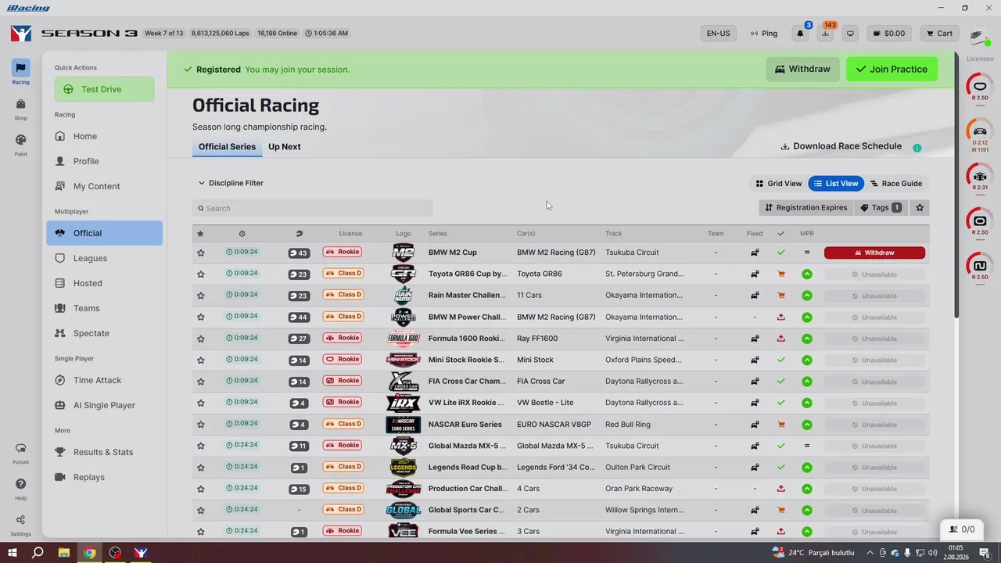The width and height of the screenshot is (1001, 563).
Task: Select the Official Series tab
Action: point(227,147)
